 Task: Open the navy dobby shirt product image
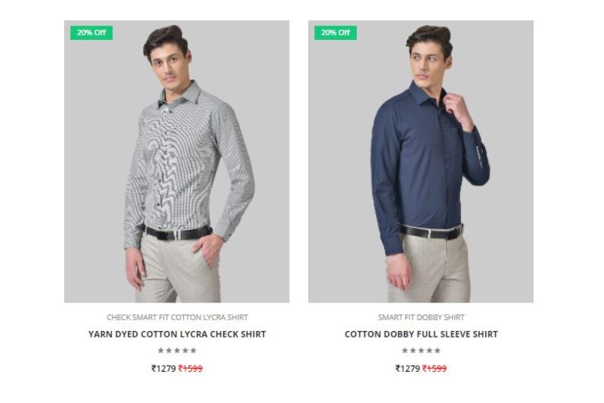[x=421, y=162]
